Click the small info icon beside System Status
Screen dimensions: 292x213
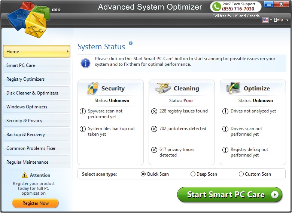131,43
